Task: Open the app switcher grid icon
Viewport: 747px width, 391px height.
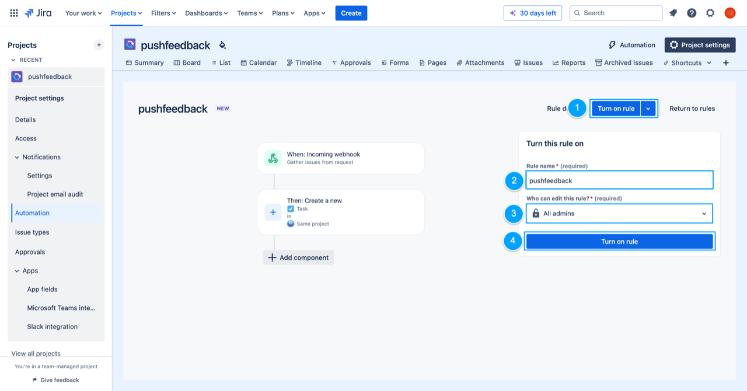Action: click(14, 13)
